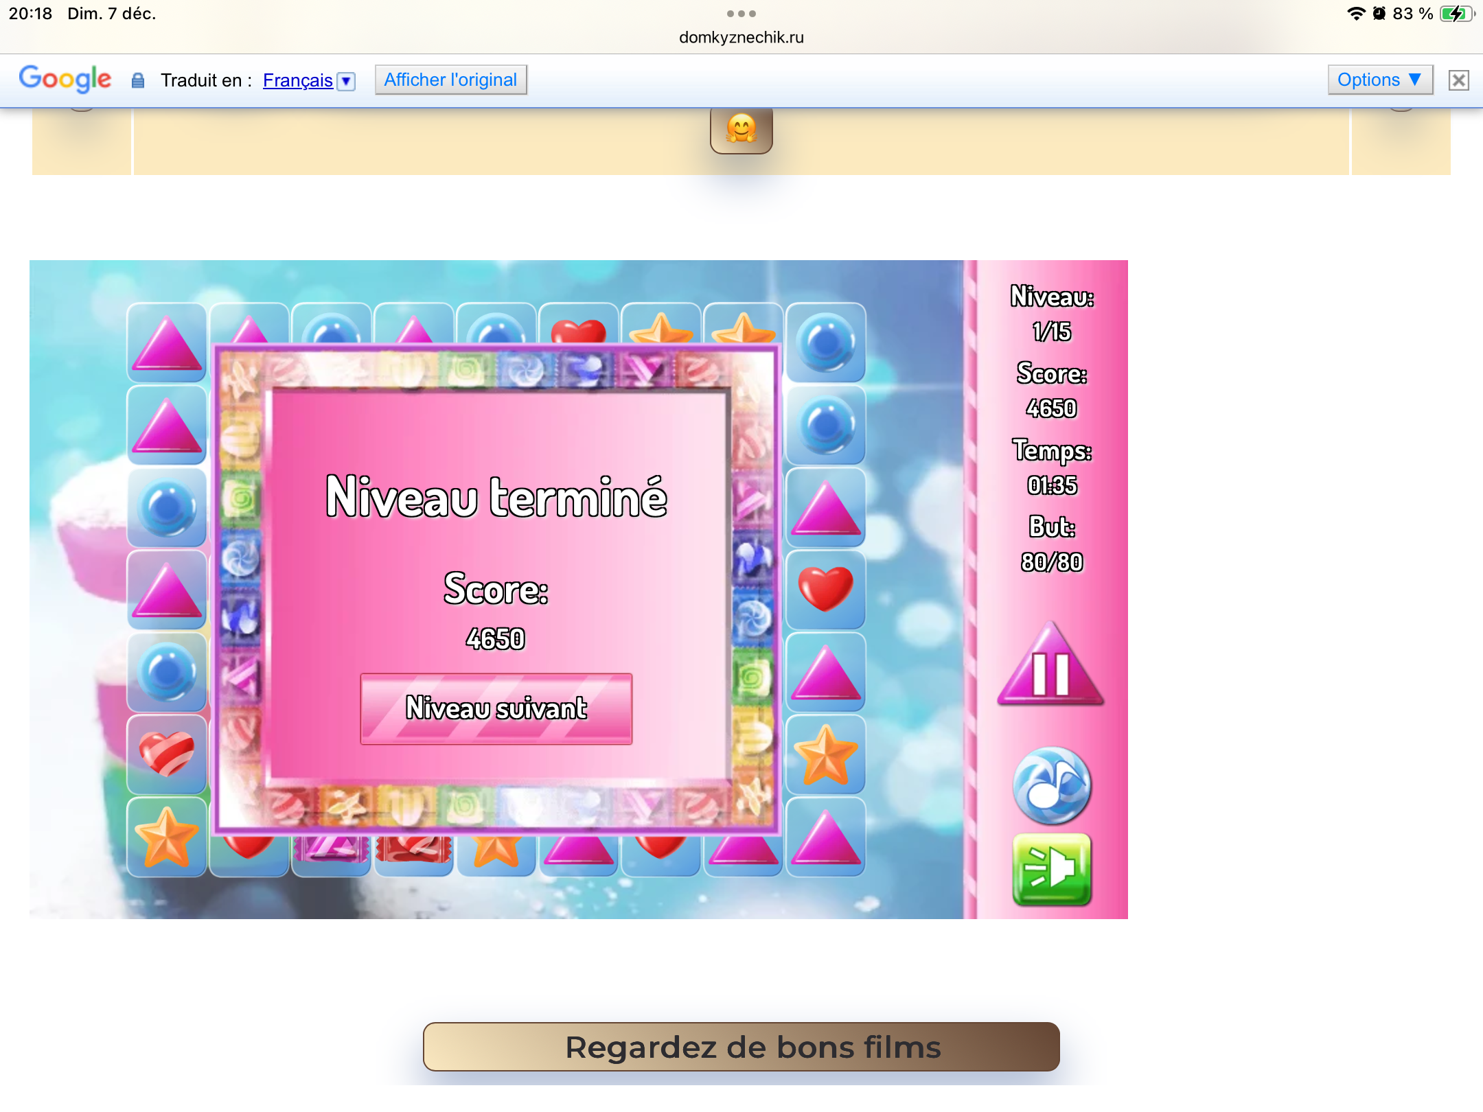Expand the Options dropdown menu
This screenshot has height=1112, width=1483.
pyautogui.click(x=1379, y=80)
